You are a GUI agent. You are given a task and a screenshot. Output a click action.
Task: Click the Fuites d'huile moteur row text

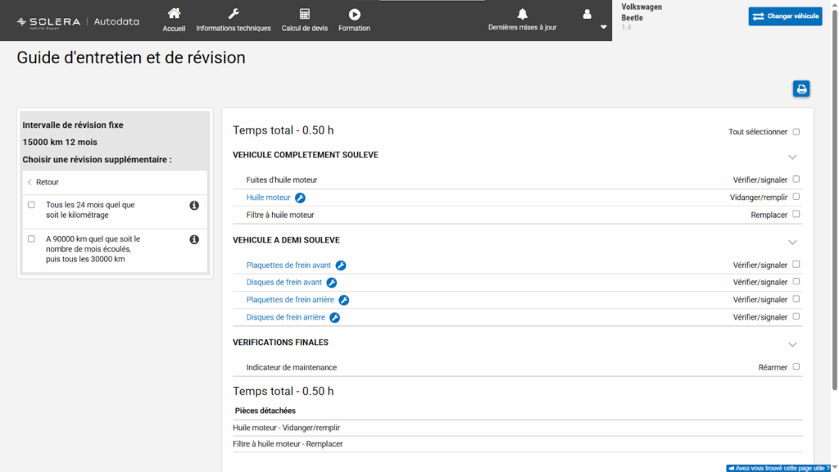point(282,179)
